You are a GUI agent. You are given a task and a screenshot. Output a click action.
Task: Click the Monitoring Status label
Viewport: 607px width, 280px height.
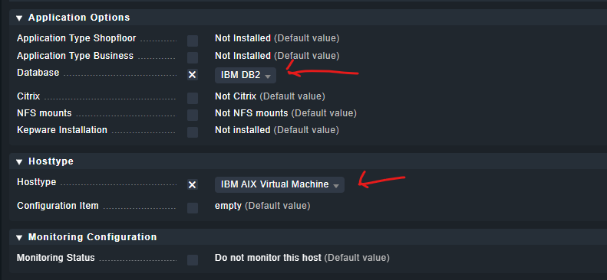coord(56,258)
